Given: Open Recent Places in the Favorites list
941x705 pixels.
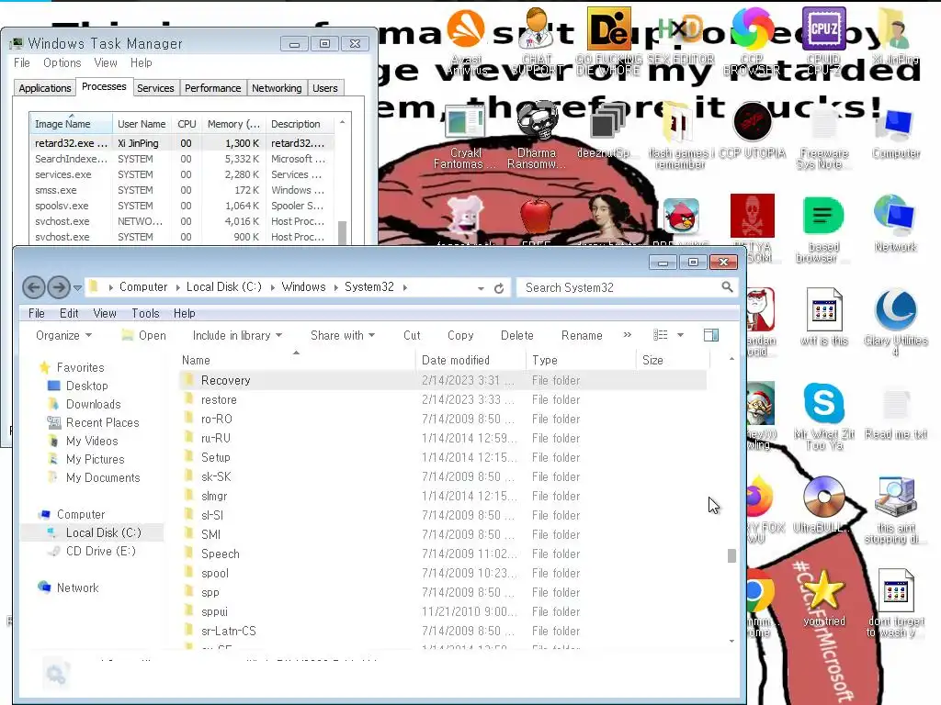Looking at the screenshot, I should [x=102, y=423].
